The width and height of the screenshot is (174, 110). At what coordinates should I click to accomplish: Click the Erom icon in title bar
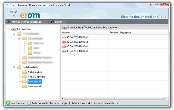(x=7, y=5)
